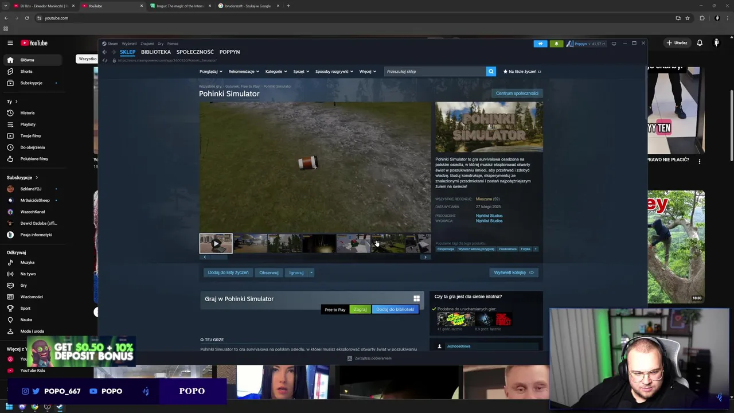Screen dimensions: 734x413
Task: Click green Zagraj button
Action: 360,310
